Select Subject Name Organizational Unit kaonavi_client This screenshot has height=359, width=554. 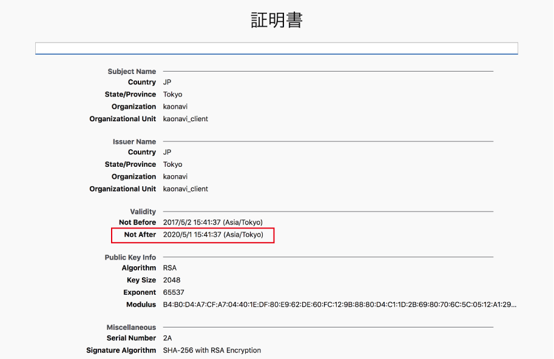pyautogui.click(x=186, y=119)
